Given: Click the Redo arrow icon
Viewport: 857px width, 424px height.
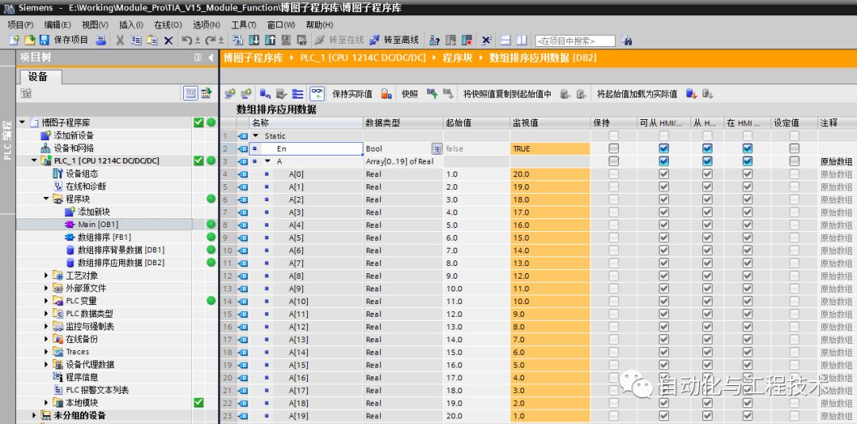Looking at the screenshot, I should (210, 40).
